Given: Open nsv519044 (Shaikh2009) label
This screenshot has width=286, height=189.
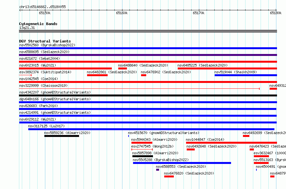Looking at the screenshot, I should (236, 72).
